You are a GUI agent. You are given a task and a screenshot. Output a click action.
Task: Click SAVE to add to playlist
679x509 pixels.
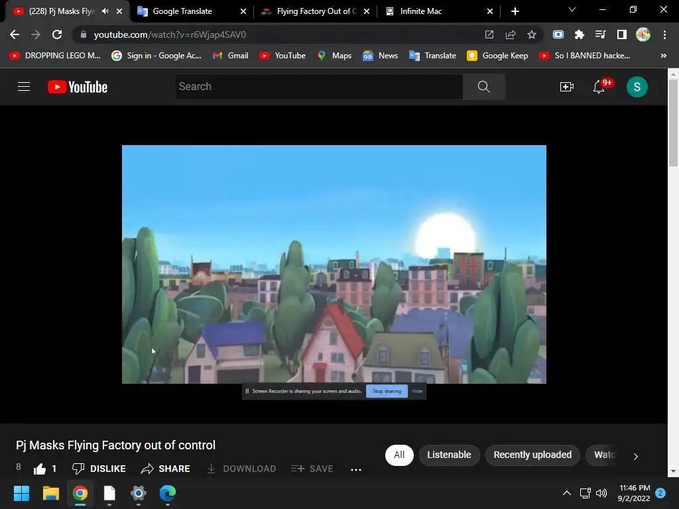point(312,469)
